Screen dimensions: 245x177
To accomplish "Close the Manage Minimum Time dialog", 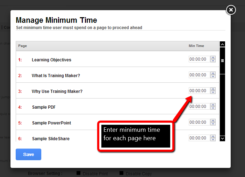I will [231, 10].
